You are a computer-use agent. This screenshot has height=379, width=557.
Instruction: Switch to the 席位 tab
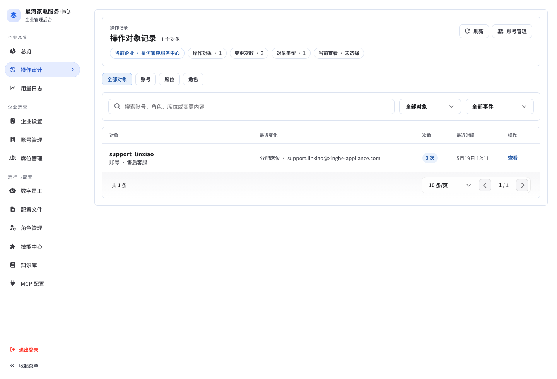(x=169, y=79)
